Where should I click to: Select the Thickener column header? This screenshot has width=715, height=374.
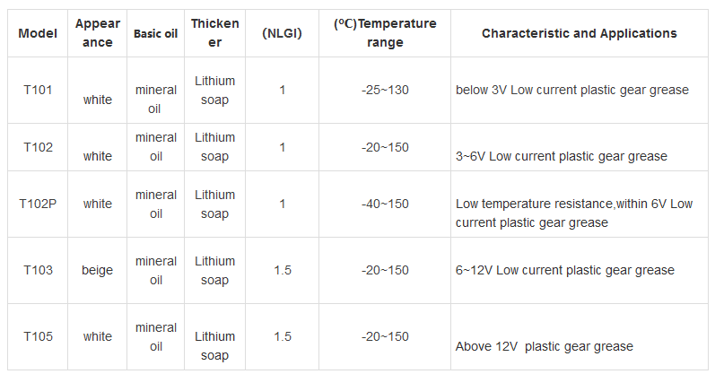click(x=214, y=33)
